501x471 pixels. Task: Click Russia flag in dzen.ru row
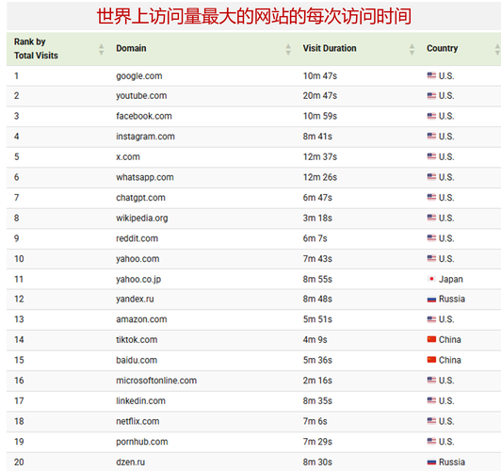click(x=431, y=463)
